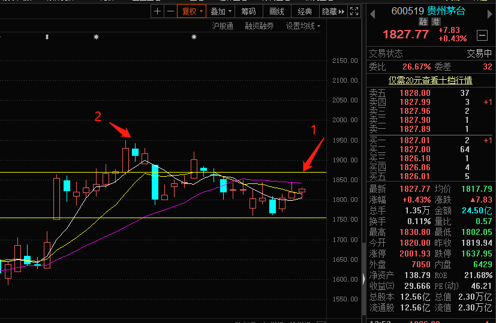Select 卖三 price 1827.96
The image size is (496, 323).
pyautogui.click(x=414, y=111)
